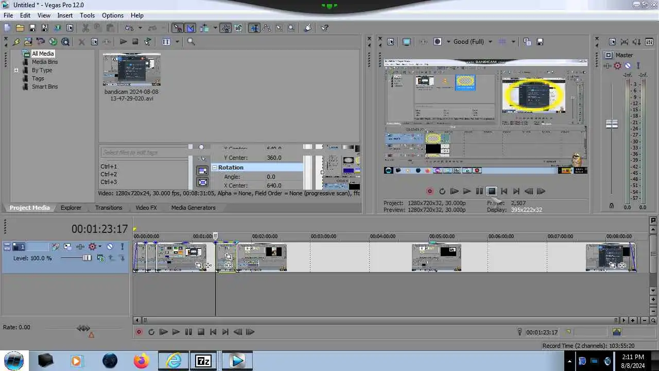Stop preview in Project Media toolbar
659x371 pixels.
coord(135,42)
